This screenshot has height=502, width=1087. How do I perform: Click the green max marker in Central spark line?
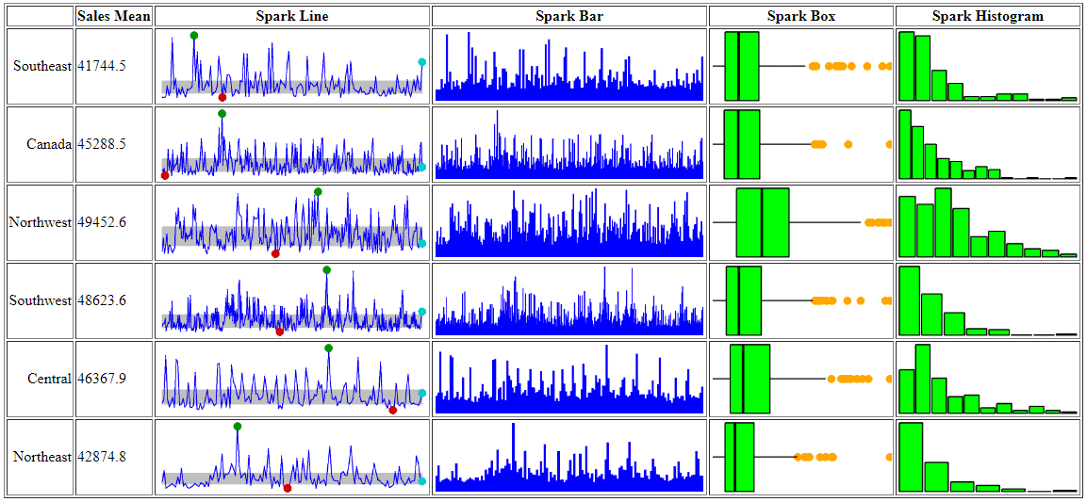329,348
